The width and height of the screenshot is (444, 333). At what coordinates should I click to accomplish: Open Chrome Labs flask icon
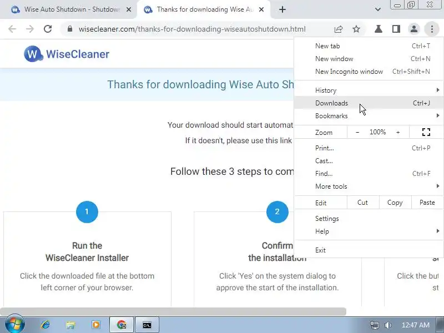coord(379,29)
